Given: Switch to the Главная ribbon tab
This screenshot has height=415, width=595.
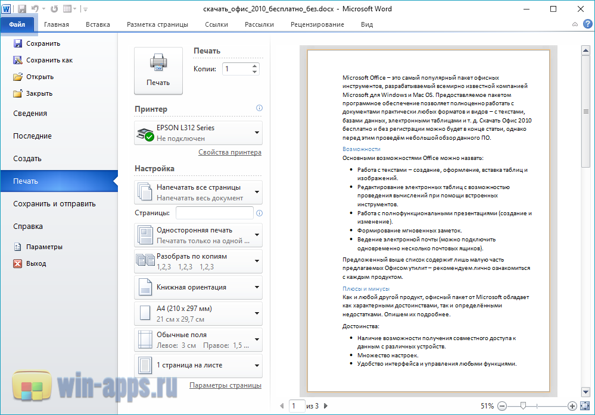Looking at the screenshot, I should [57, 24].
